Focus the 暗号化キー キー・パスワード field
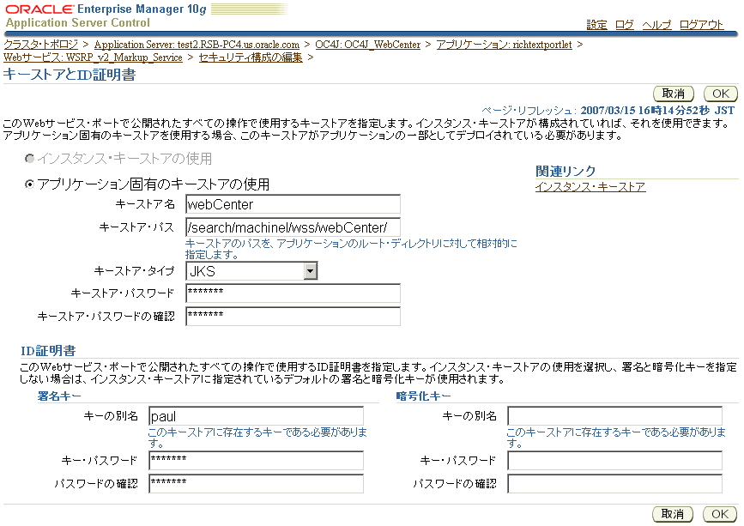This screenshot has width=744, height=526. 615,461
